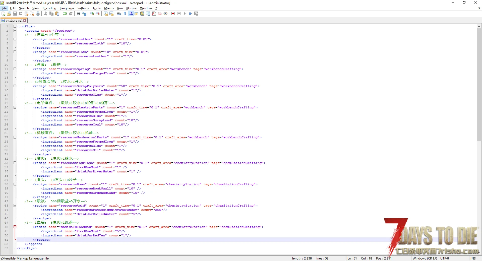The image size is (482, 261).
Task: Toggle the Indent Guide toolbar button
Action: click(131, 14)
